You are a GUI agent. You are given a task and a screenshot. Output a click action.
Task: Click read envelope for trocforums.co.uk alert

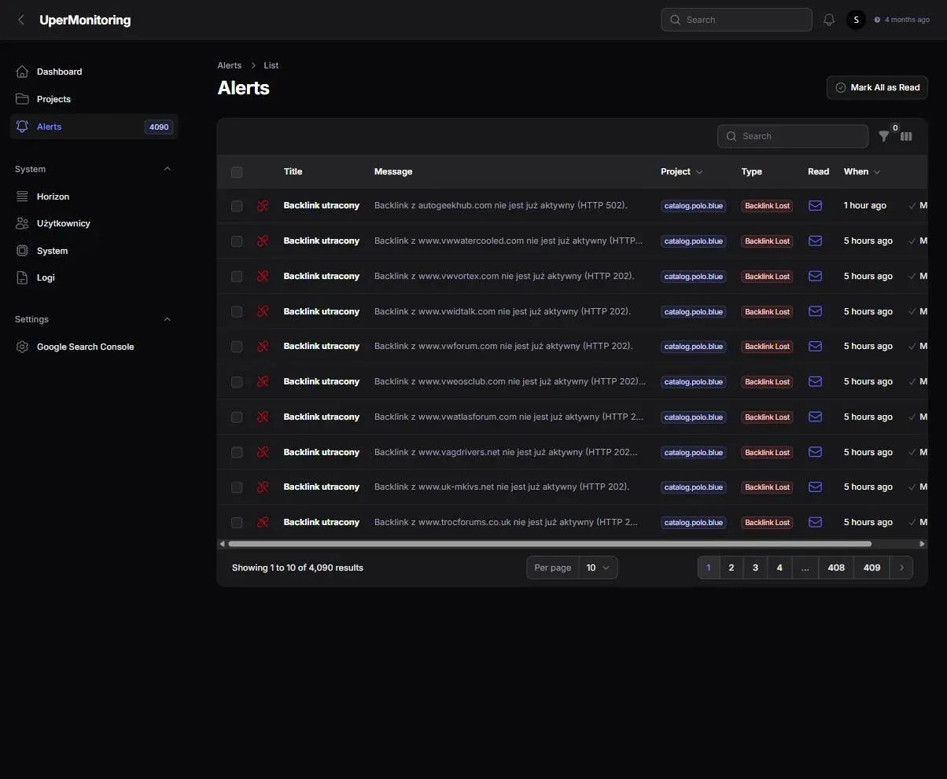[x=815, y=522]
